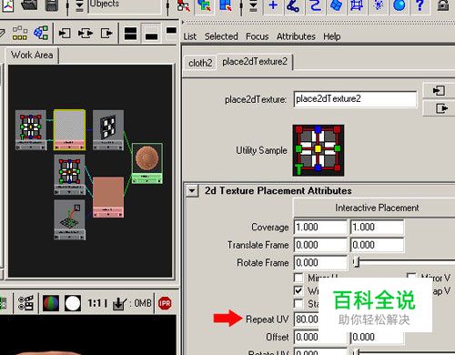455x355 pixels.
Task: Select the solid salmon texture node
Action: click(108, 198)
